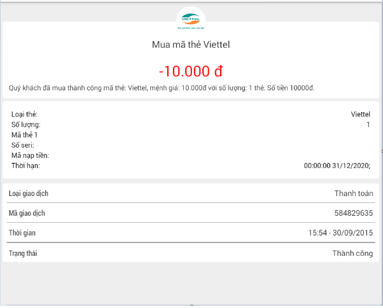Screen dimensions: 383x308
Task: Click the Viettel logo at top
Action: (x=191, y=19)
